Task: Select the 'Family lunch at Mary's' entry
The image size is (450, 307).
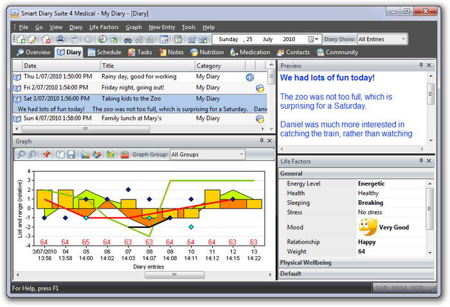Action: [x=140, y=118]
